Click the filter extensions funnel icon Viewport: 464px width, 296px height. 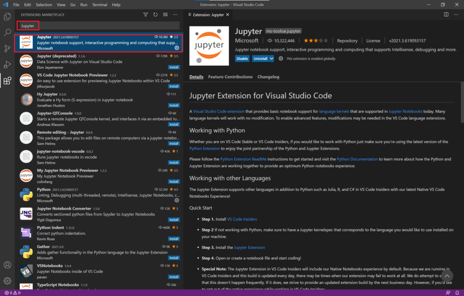click(145, 14)
